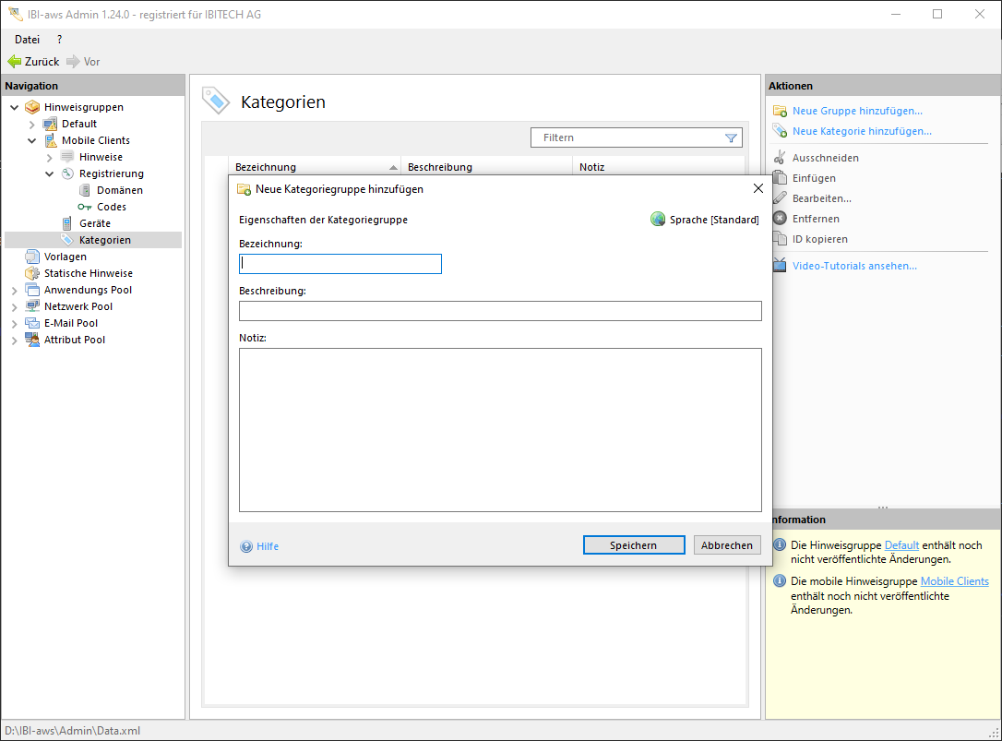Open the Datei menu
The image size is (1002, 741).
[x=27, y=40]
